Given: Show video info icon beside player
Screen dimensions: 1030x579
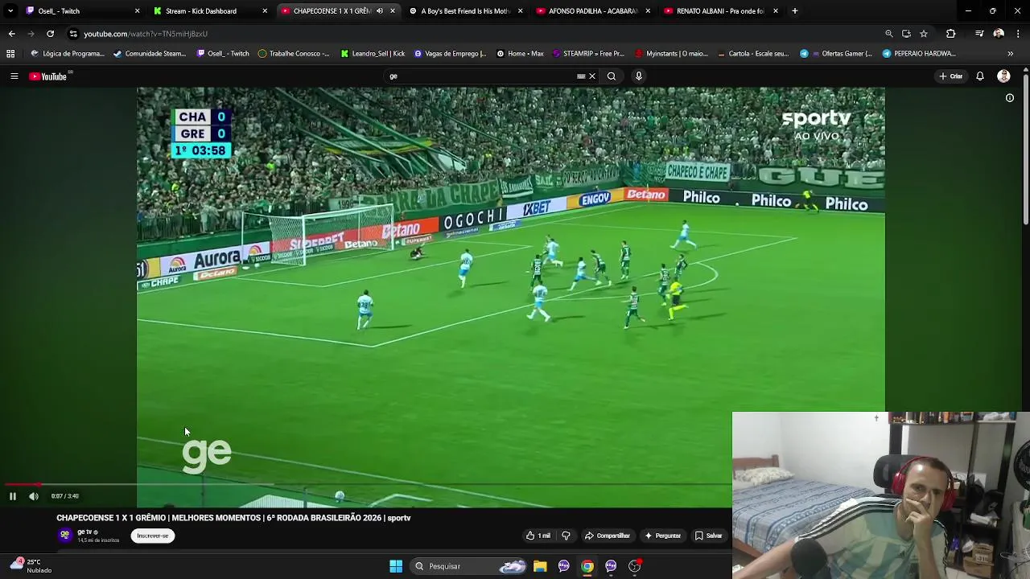Looking at the screenshot, I should (1010, 98).
